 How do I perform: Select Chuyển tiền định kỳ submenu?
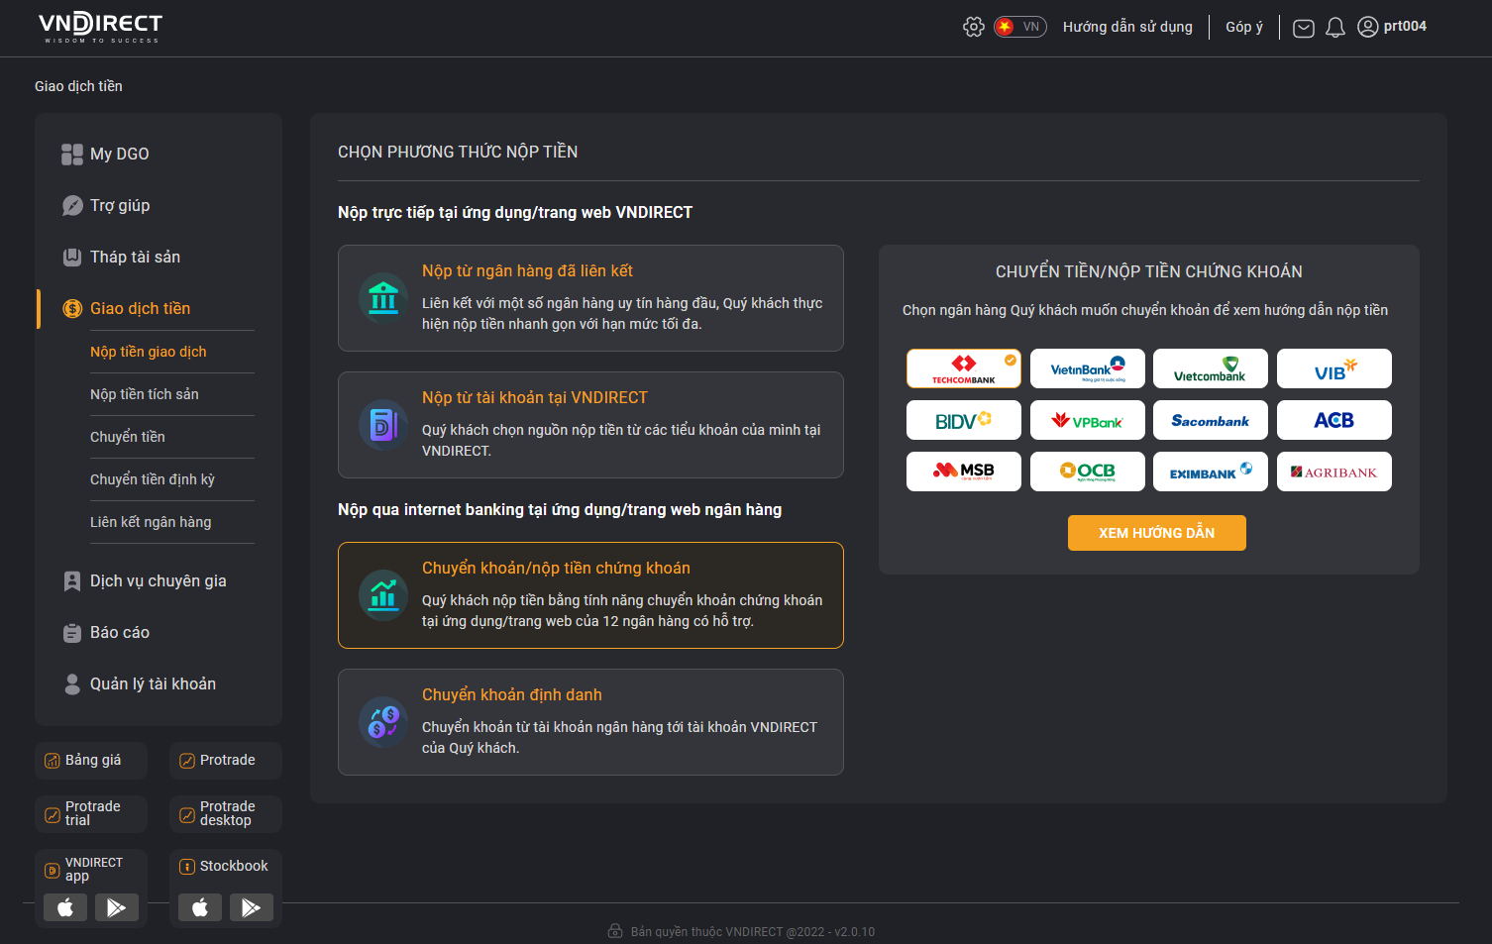point(152,479)
